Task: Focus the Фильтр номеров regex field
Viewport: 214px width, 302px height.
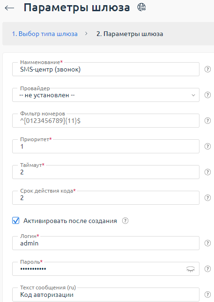Action: click(106, 121)
